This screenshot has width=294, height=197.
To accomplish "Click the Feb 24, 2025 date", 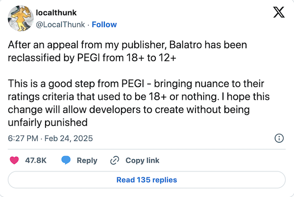I will 68,139.
